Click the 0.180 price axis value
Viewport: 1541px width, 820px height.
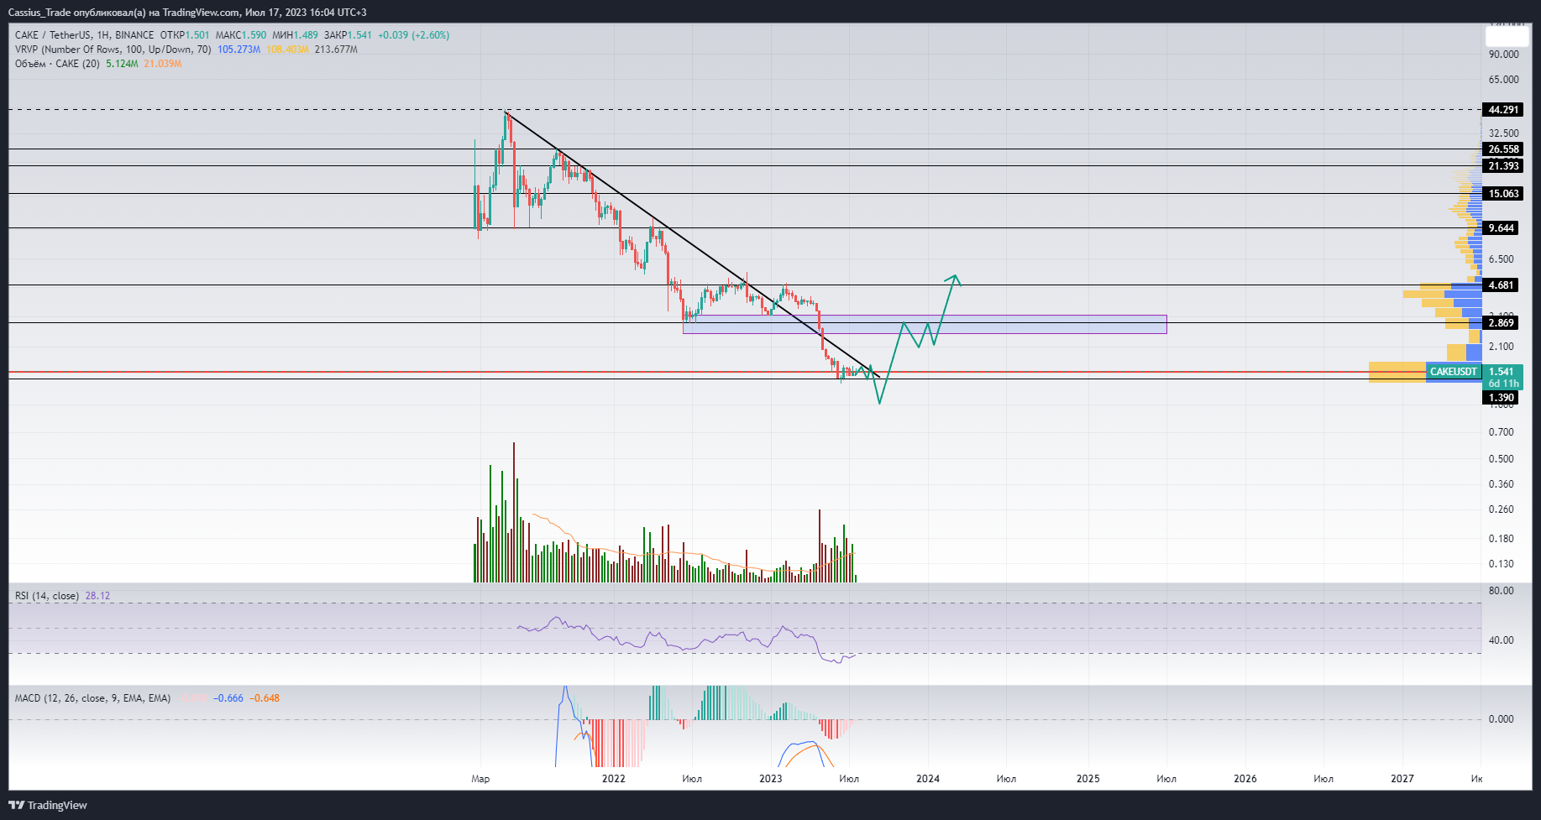(x=1501, y=539)
